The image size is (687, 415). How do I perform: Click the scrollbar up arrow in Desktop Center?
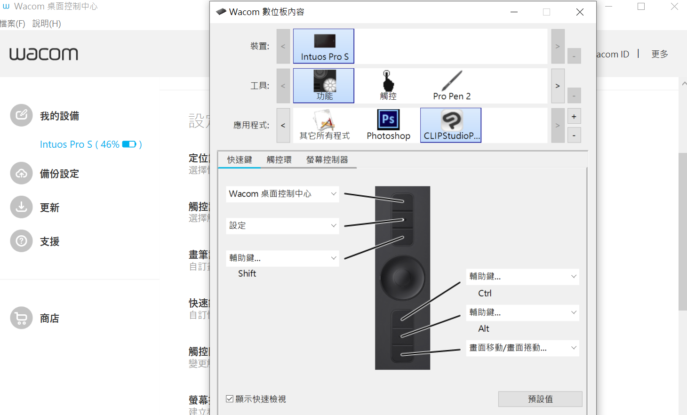point(684,83)
